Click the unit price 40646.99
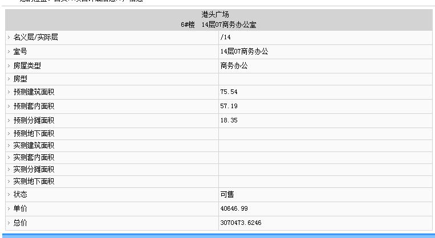 [234, 208]
